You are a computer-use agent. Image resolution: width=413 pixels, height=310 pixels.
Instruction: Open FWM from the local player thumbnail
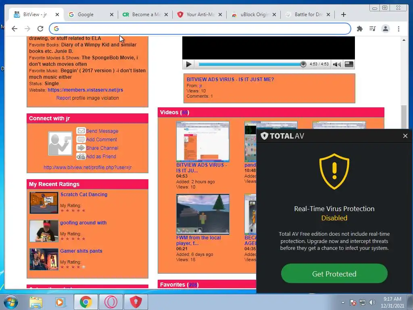[x=202, y=214]
